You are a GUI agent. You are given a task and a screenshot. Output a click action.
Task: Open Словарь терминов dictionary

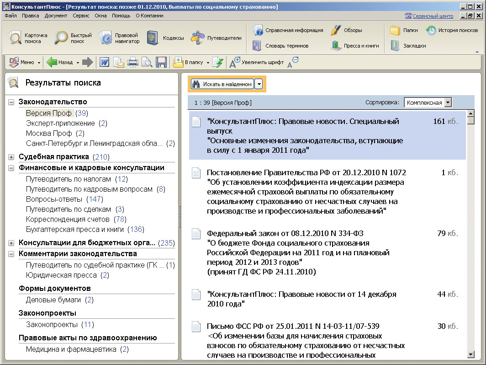280,46
